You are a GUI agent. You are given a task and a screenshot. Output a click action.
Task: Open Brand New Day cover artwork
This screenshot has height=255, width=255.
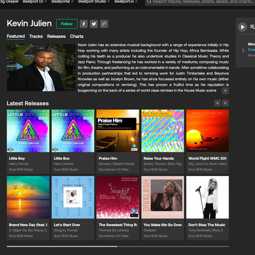click(x=28, y=197)
